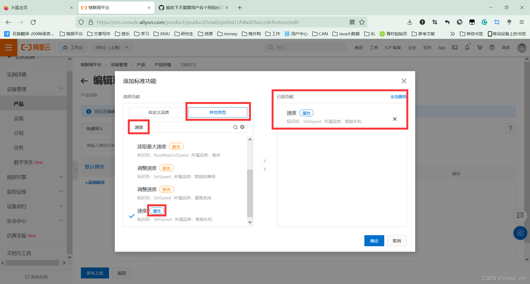Open the notifications bell icon

pyautogui.click(x=467, y=47)
